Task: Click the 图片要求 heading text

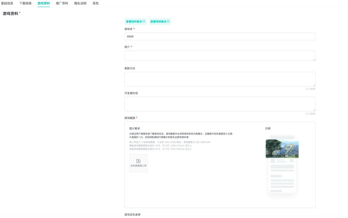Action: (x=134, y=128)
